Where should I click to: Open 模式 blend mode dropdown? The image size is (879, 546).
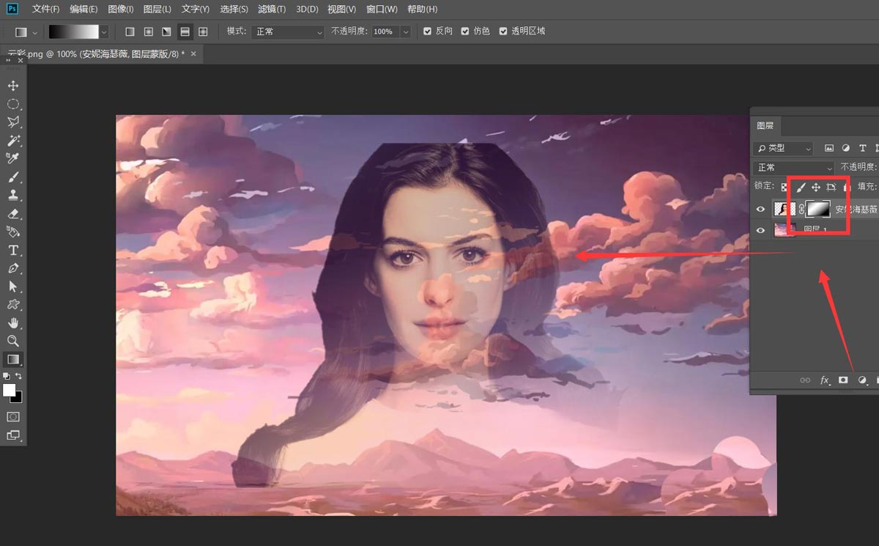pyautogui.click(x=288, y=32)
